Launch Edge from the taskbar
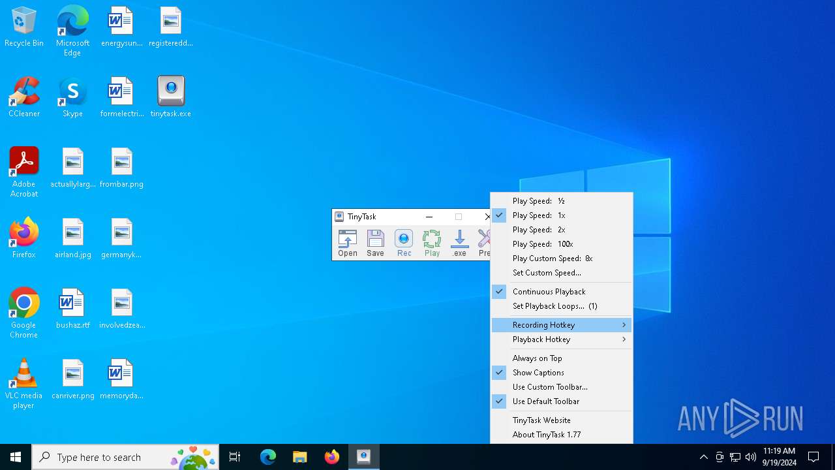The width and height of the screenshot is (835, 470). point(268,457)
